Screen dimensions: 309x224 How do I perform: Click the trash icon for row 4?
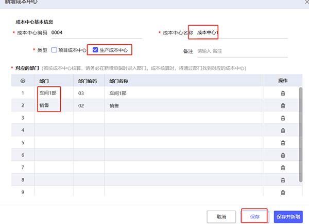coord(283,130)
